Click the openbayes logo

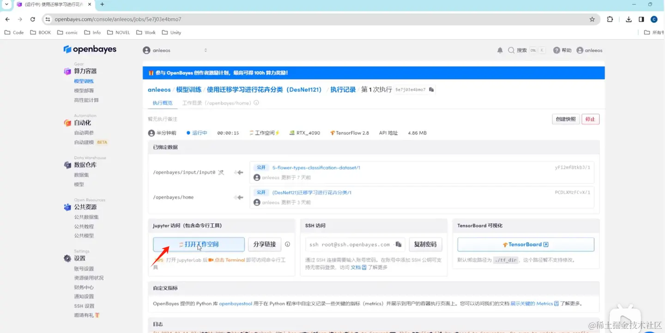click(x=90, y=49)
